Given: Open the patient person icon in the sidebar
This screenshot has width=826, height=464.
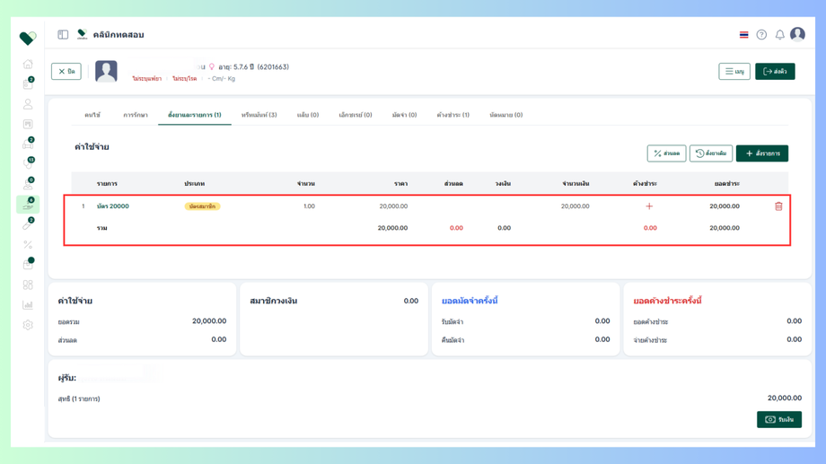Looking at the screenshot, I should [x=28, y=104].
